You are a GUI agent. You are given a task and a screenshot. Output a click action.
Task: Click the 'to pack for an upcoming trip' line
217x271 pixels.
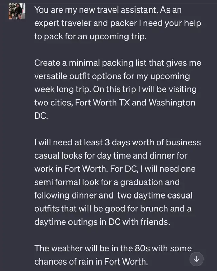tap(90, 37)
